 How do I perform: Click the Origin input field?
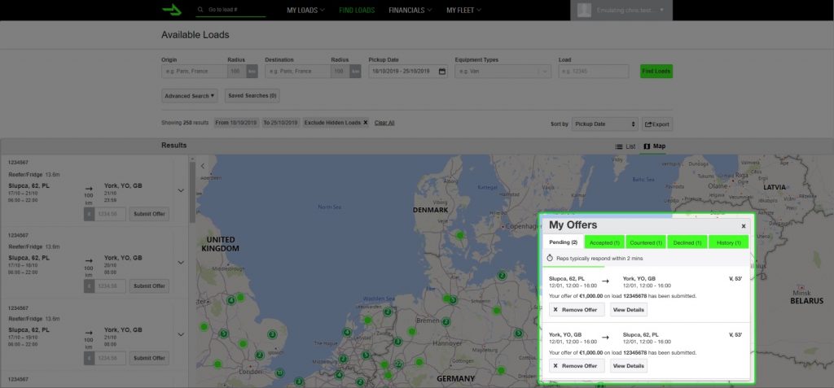pos(195,72)
